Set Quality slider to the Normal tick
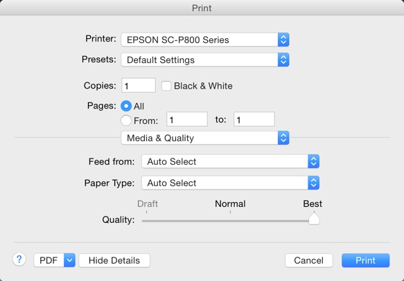The image size is (404, 281). [x=230, y=221]
